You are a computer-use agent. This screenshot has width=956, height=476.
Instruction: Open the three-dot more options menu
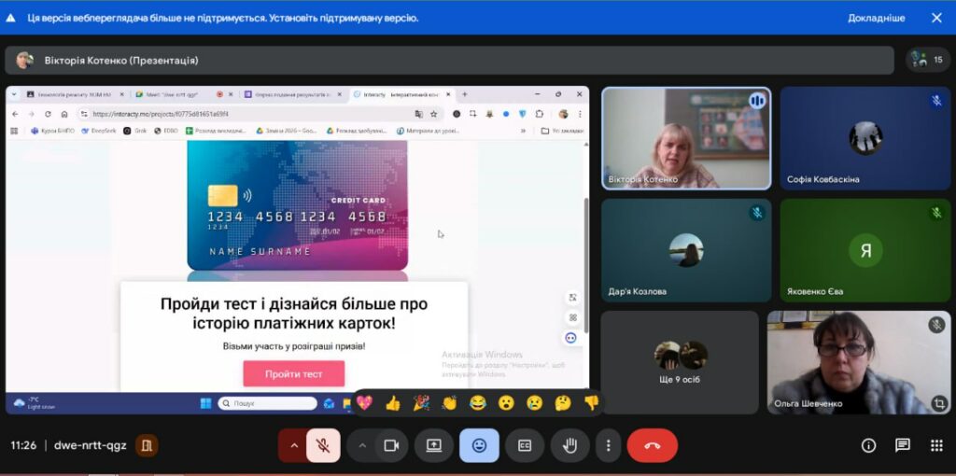(x=608, y=446)
